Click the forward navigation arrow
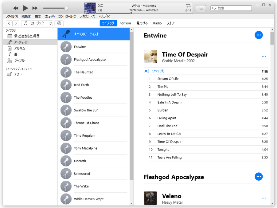 pyautogui.click(x=16, y=23)
